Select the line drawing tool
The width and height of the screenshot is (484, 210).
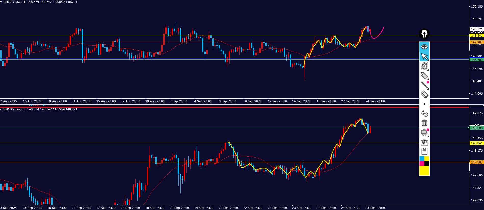(424, 85)
